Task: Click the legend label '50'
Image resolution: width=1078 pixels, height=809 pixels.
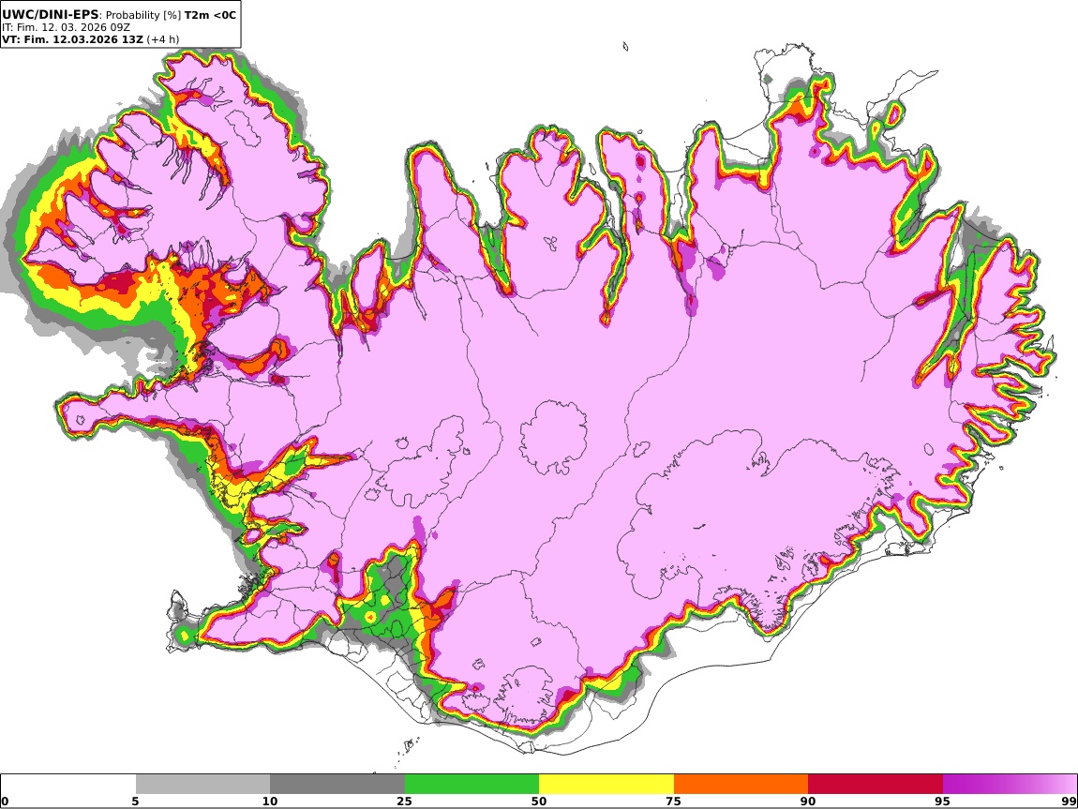Action: point(539,802)
